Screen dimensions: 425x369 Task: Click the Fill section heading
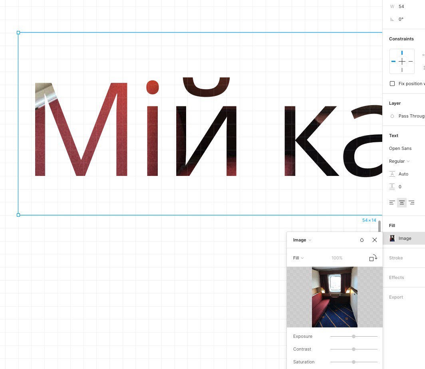(392, 225)
